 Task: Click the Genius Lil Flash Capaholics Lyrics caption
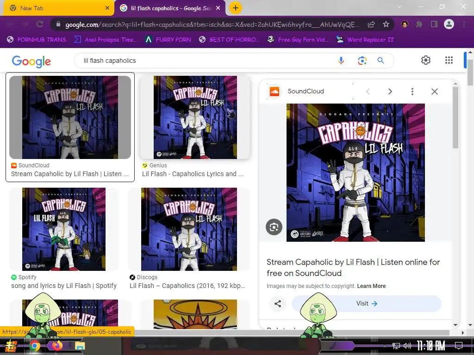(193, 174)
